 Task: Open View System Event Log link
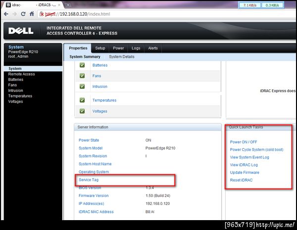[249, 157]
